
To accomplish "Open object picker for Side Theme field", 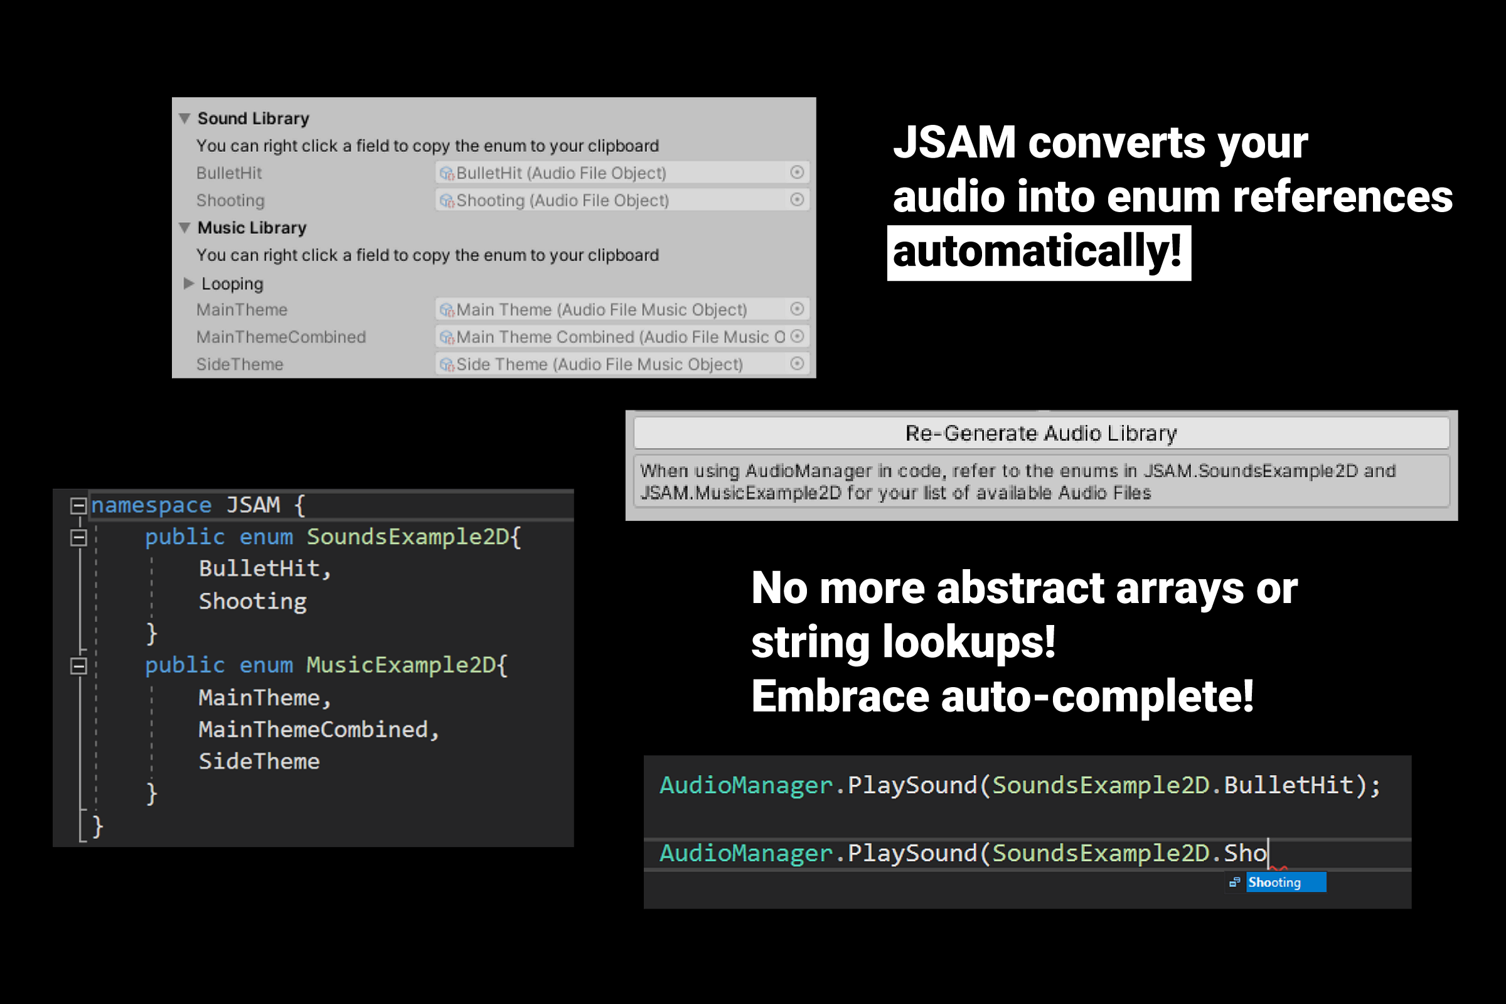I will click(796, 364).
